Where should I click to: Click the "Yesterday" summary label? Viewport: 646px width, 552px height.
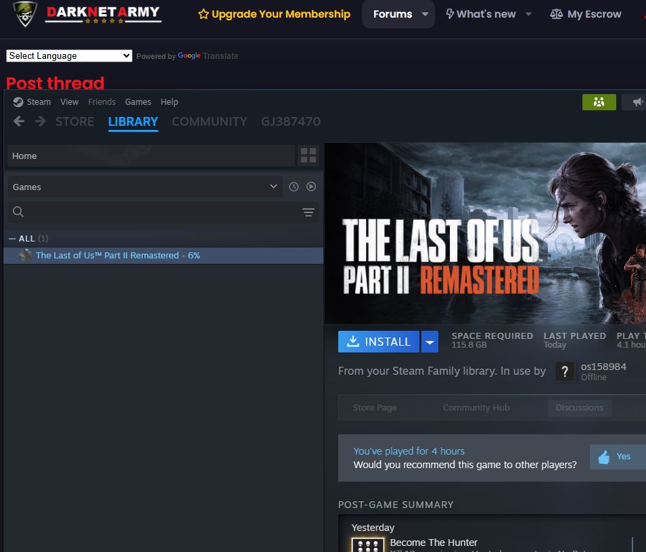click(x=373, y=528)
